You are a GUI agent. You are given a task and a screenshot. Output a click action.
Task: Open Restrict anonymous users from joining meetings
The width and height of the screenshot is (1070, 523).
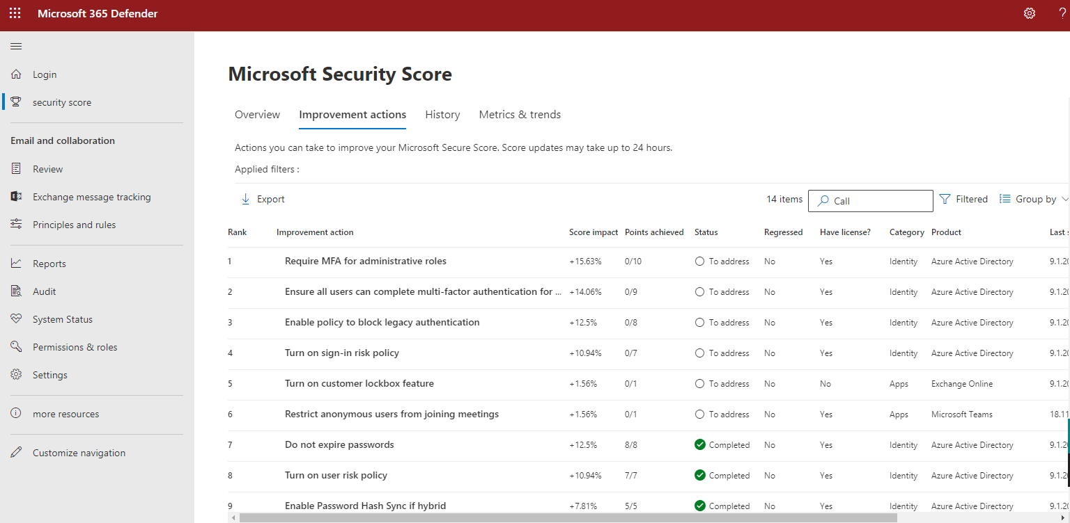coord(392,415)
